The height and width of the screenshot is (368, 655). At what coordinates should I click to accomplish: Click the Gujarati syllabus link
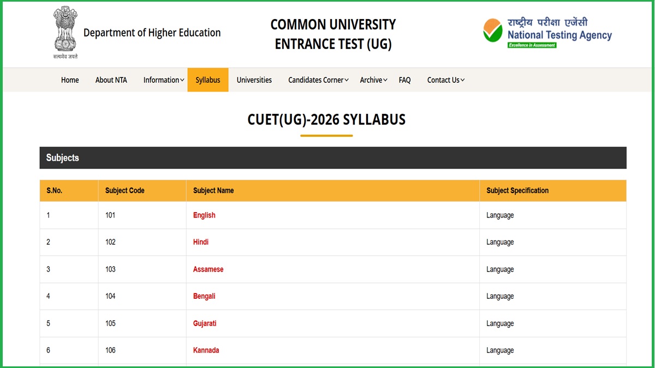click(205, 323)
